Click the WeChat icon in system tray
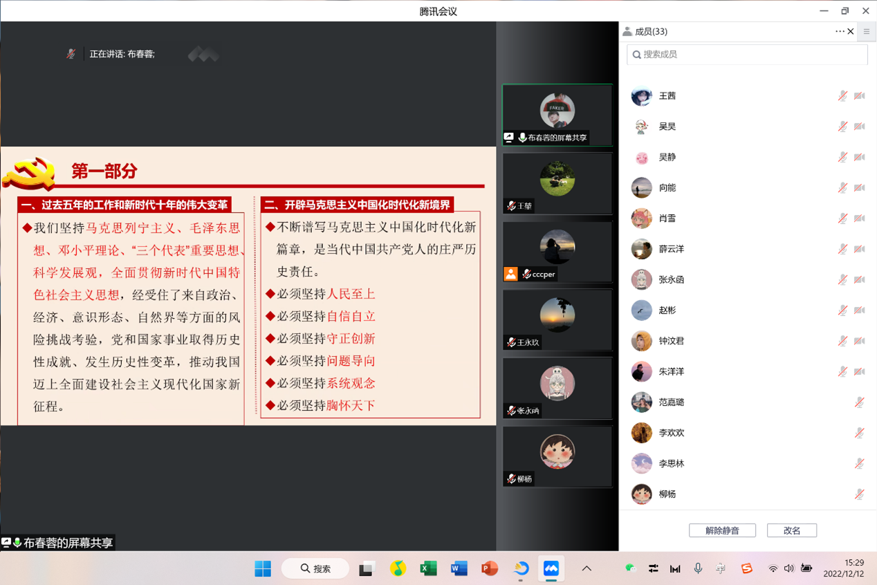Screen dimensions: 877x585 pos(630,568)
